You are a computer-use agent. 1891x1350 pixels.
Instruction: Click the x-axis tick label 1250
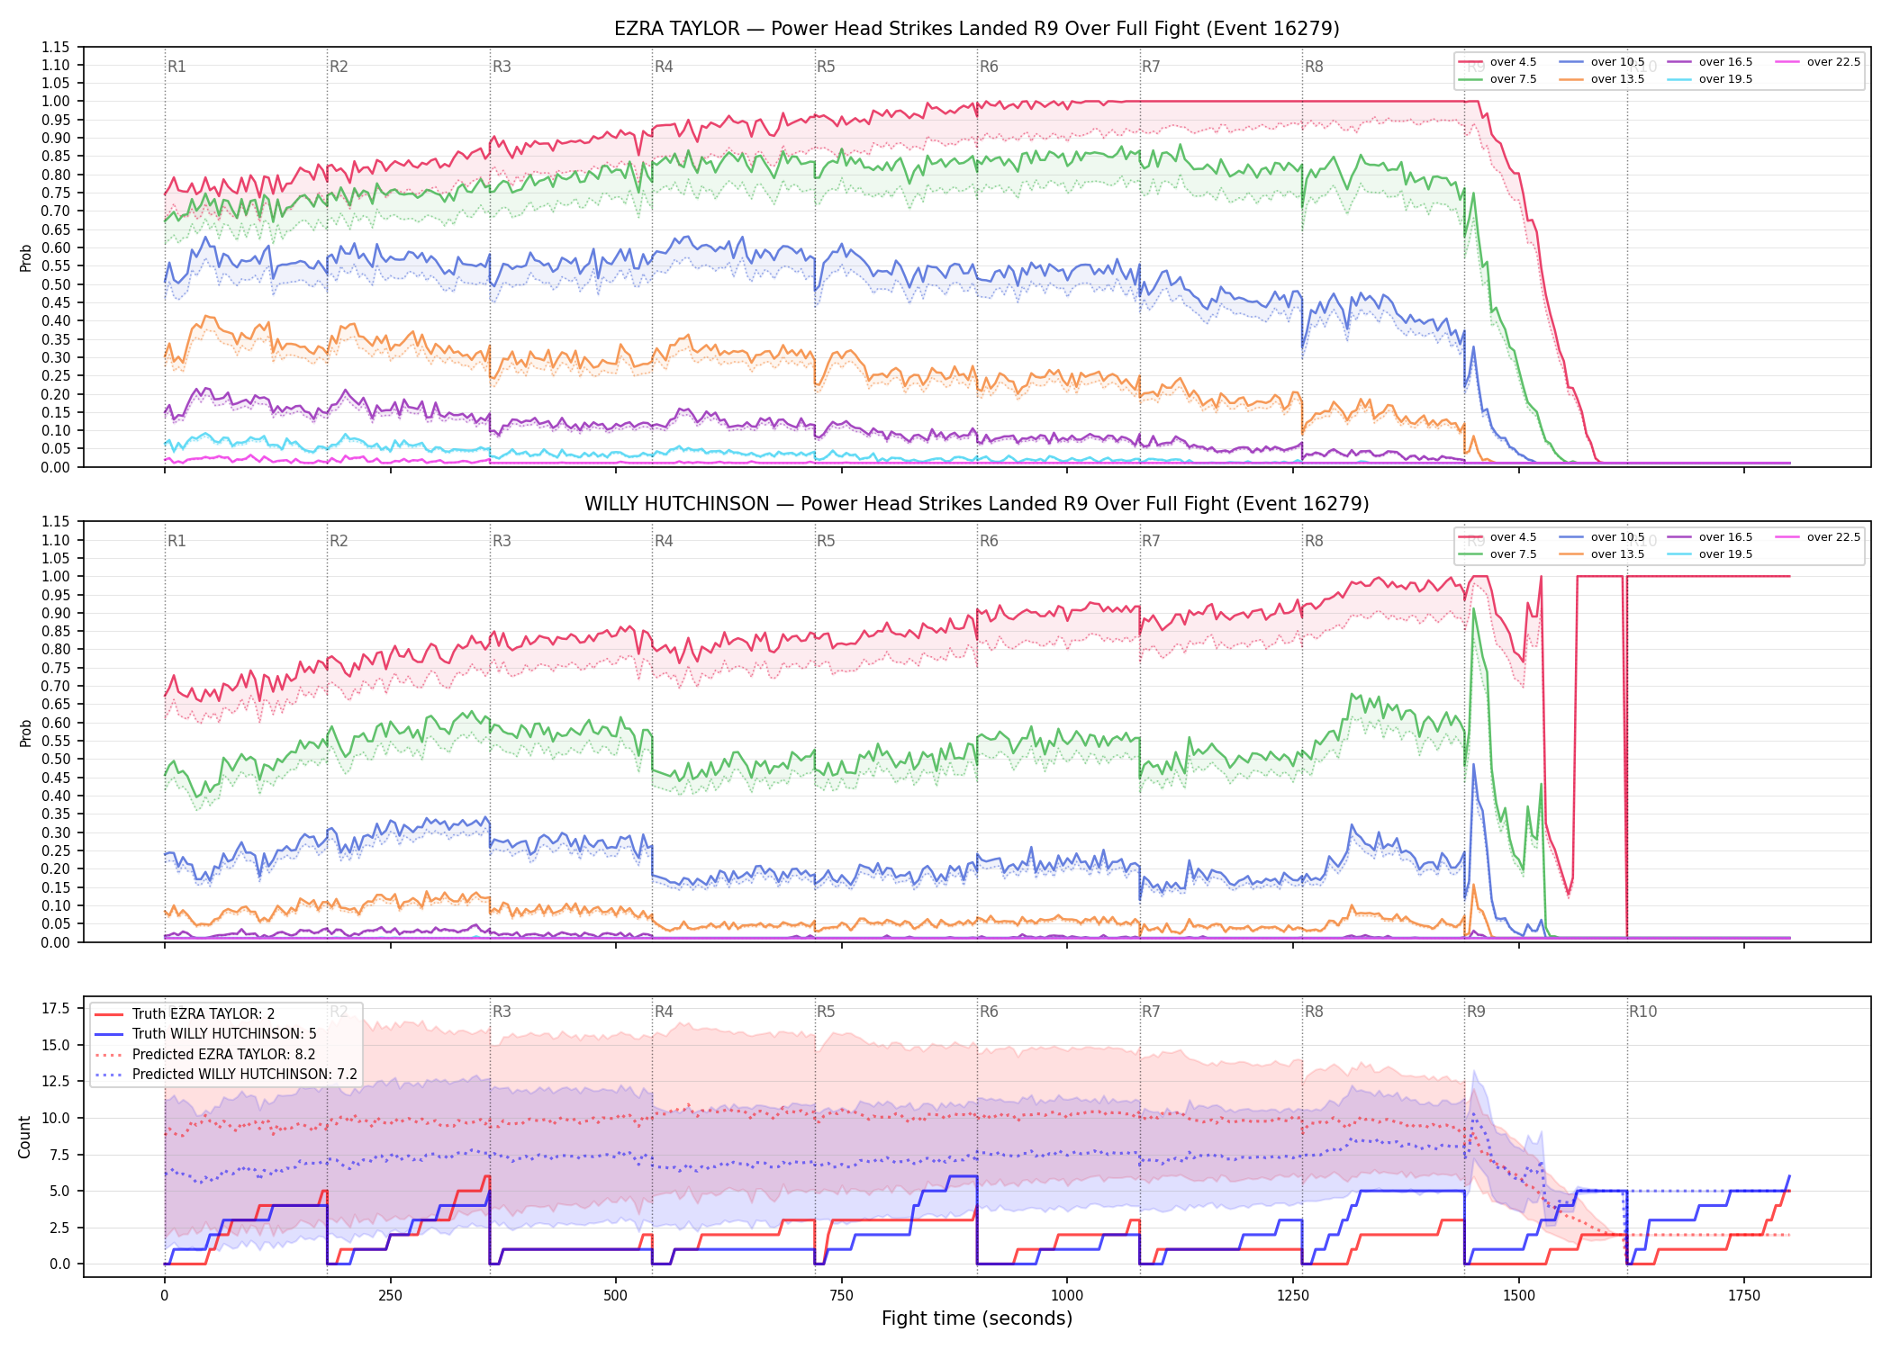[1293, 1296]
